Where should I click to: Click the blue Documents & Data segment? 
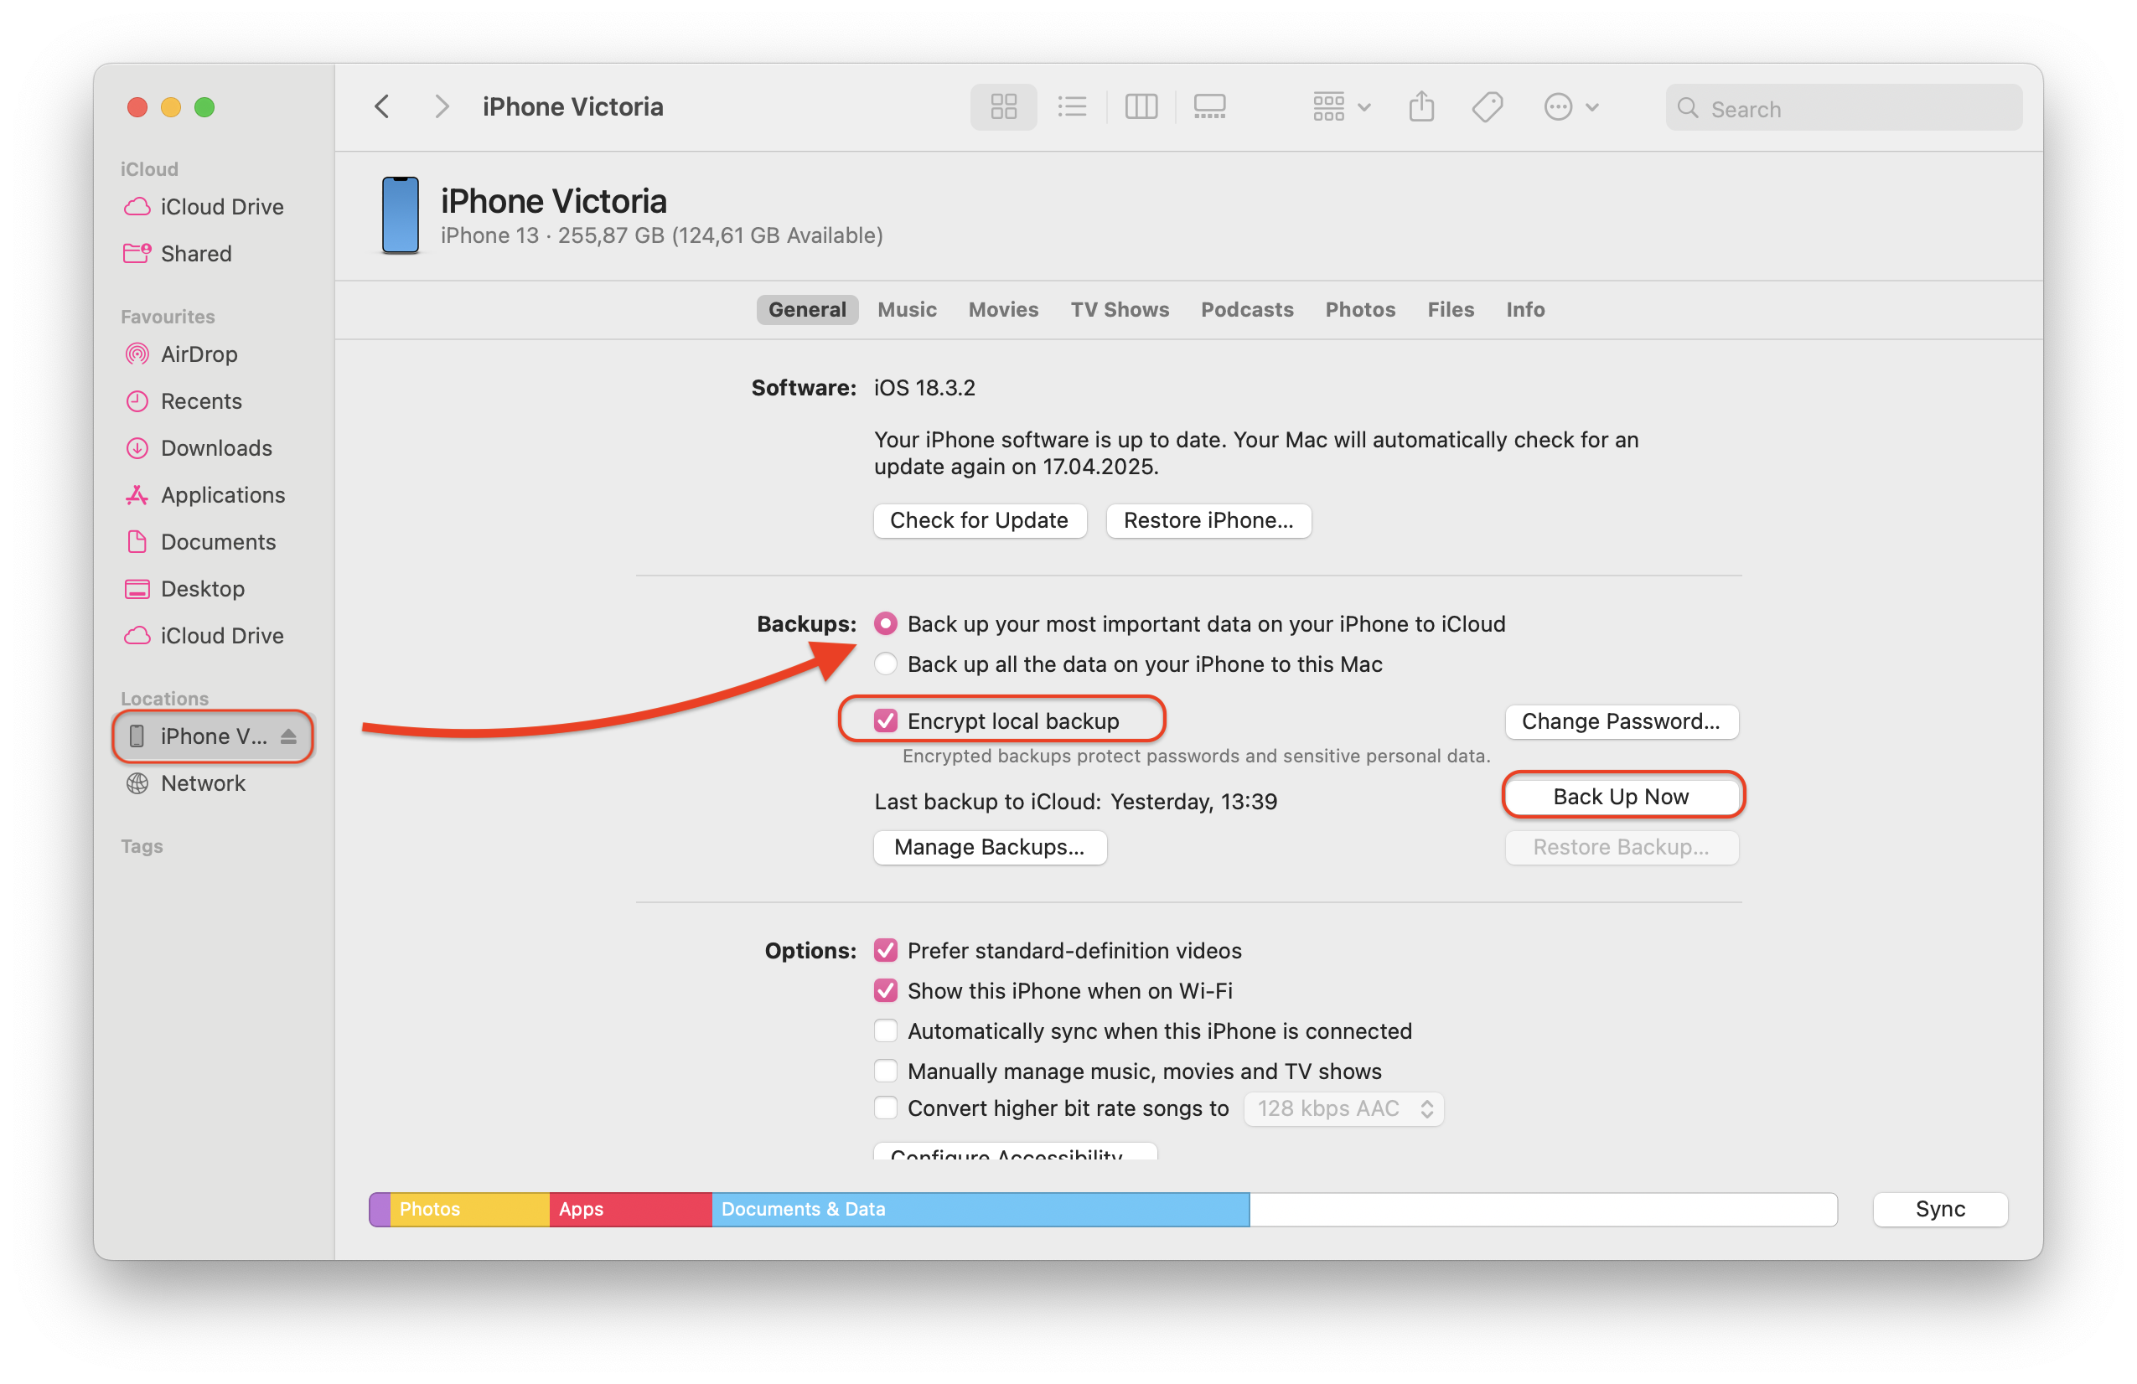pyautogui.click(x=981, y=1210)
